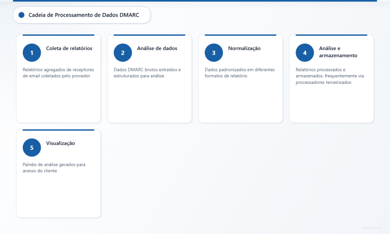Click the Visualização card
This screenshot has width=390, height=234.
(x=58, y=173)
